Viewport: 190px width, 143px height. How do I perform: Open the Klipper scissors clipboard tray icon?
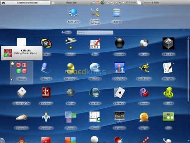[x=108, y=3]
